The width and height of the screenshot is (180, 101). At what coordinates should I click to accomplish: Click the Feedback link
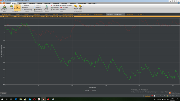coord(147,96)
